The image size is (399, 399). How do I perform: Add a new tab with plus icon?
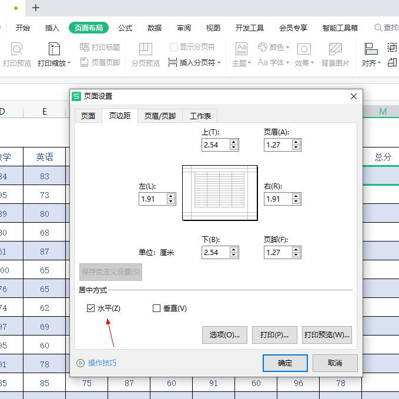click(36, 8)
